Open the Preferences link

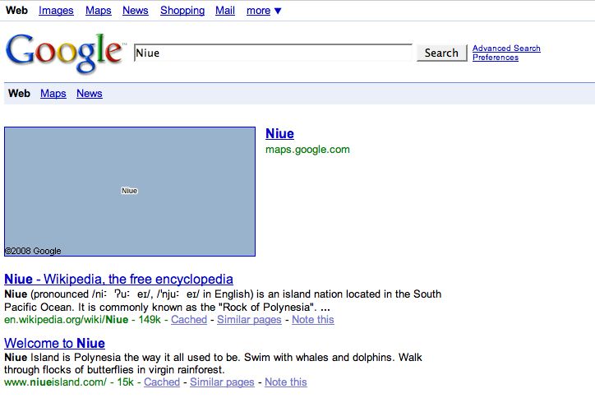495,58
